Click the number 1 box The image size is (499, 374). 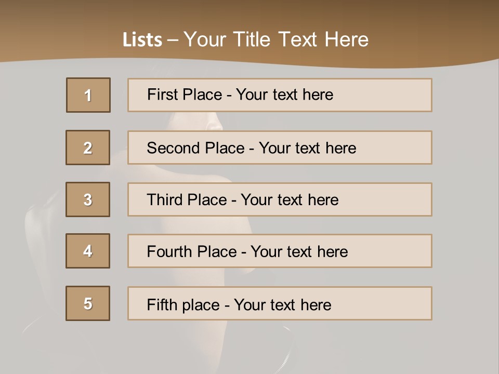point(88,95)
